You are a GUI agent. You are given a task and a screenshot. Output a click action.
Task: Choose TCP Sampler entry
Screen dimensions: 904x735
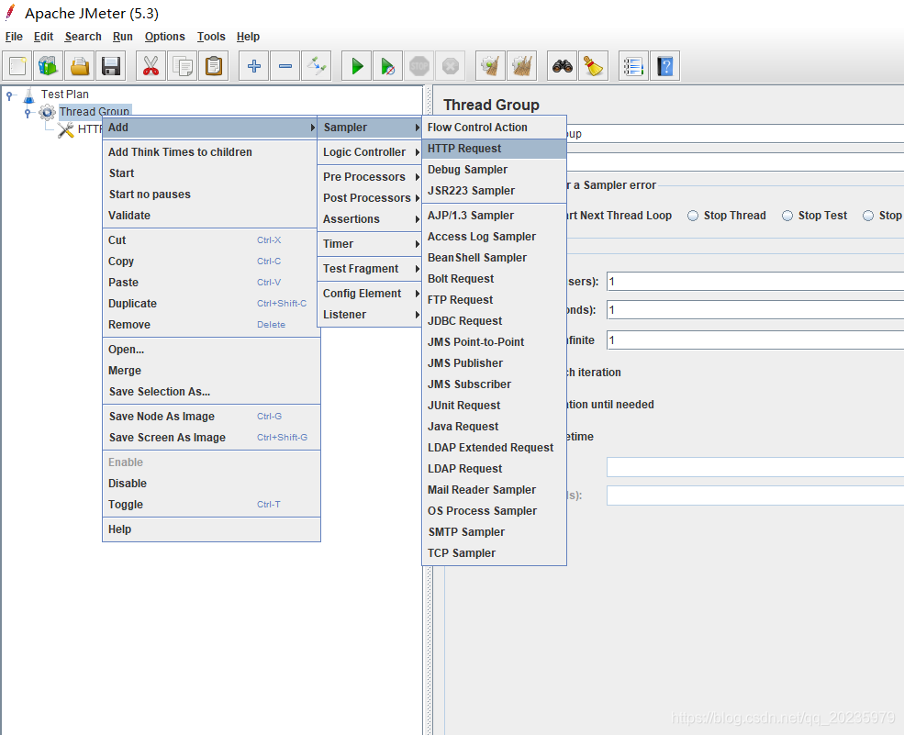point(494,553)
